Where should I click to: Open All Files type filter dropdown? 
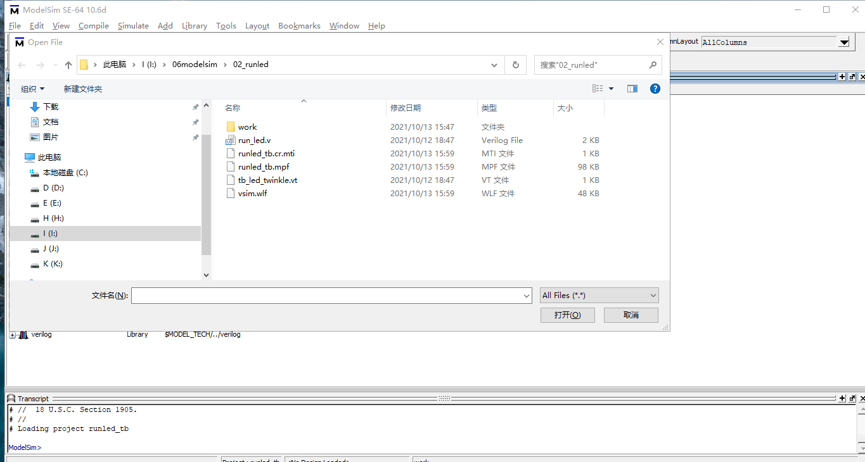pos(599,296)
